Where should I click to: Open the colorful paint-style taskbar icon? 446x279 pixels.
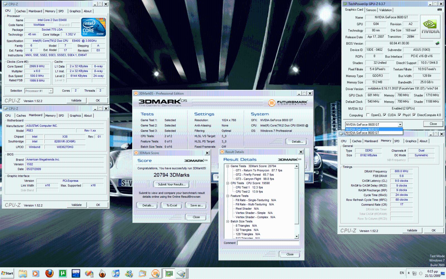tap(89, 273)
